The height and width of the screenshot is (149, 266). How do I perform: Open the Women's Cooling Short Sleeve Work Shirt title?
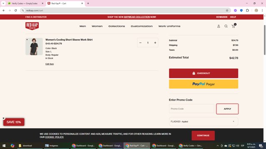69,40
